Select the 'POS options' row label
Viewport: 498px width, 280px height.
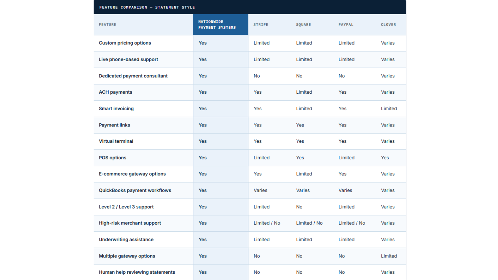click(113, 158)
